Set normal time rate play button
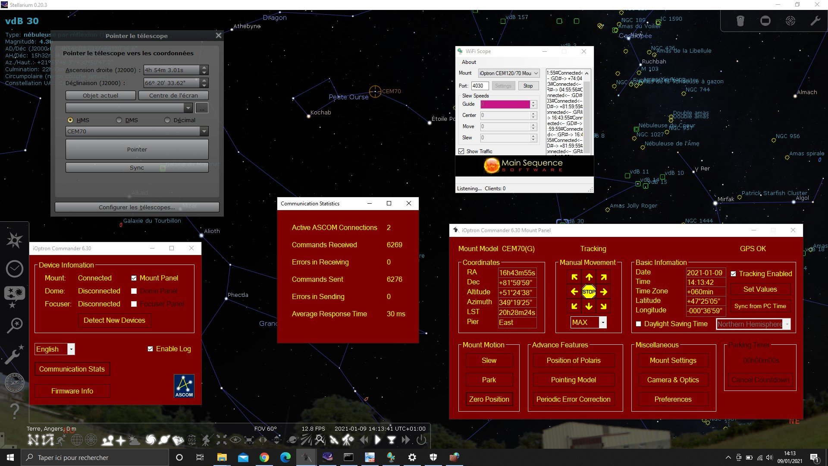Viewport: 828px width, 466px height. tap(378, 440)
